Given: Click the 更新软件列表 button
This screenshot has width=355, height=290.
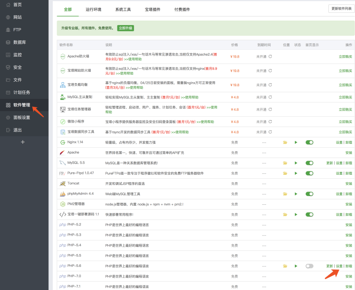Looking at the screenshot, I should pos(341,8).
